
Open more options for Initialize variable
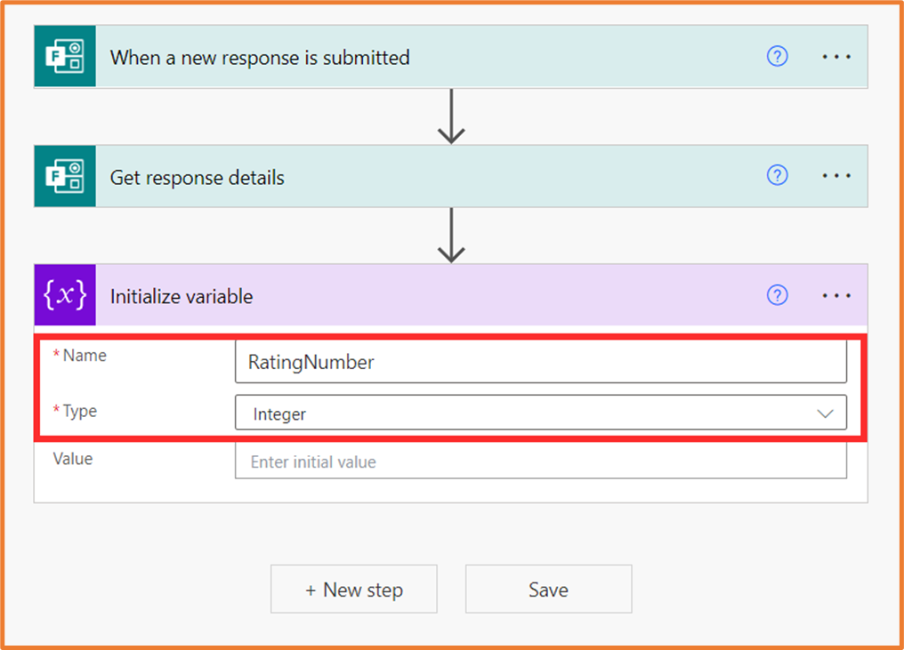(x=836, y=295)
